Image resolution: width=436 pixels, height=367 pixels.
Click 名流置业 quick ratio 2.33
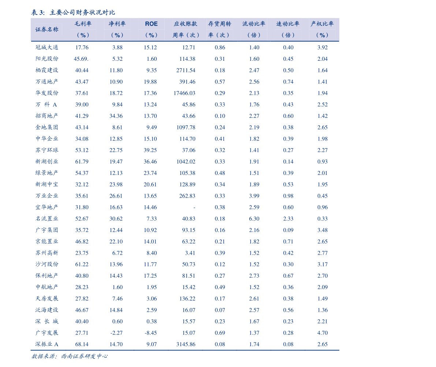[x=288, y=219]
